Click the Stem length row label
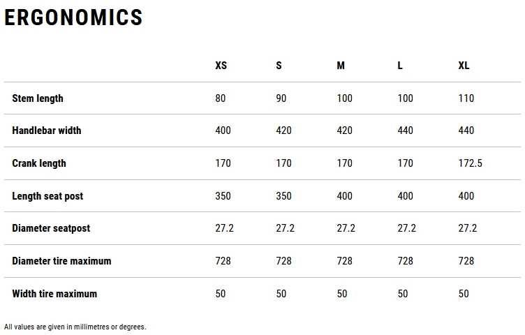 tap(38, 98)
